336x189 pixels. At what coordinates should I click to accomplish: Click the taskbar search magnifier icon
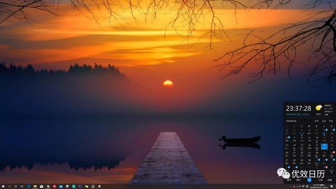pos(9,186)
